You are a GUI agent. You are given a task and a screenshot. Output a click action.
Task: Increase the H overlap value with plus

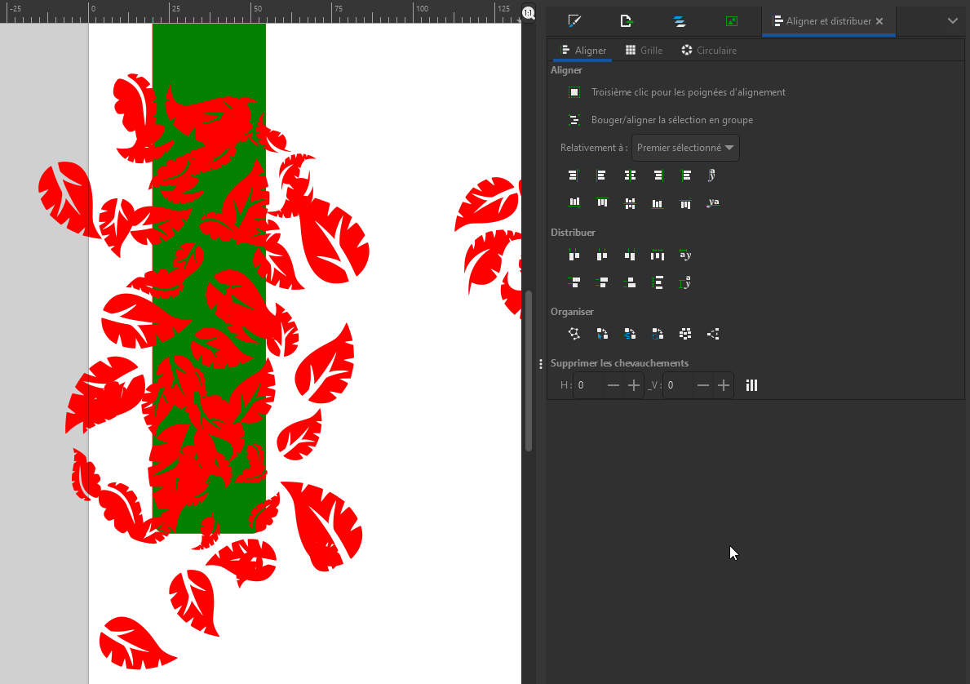click(x=634, y=385)
